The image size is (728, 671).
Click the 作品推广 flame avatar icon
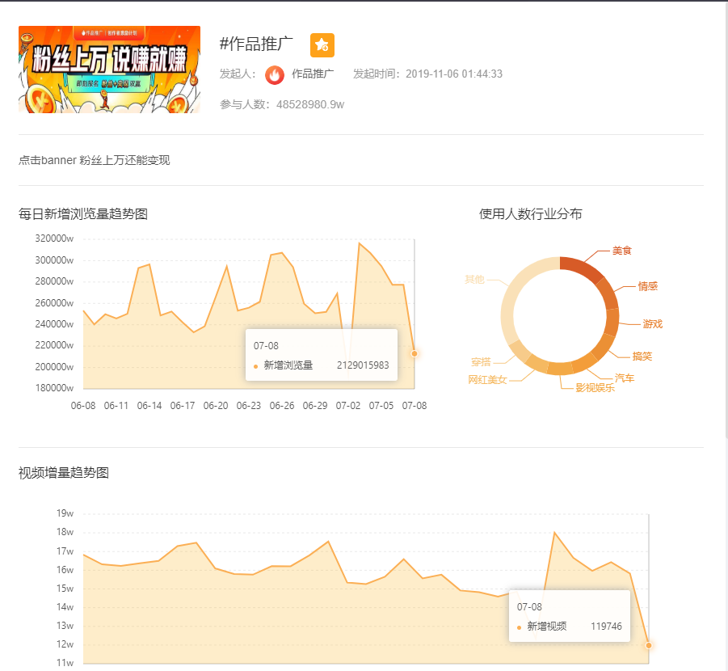tap(275, 74)
